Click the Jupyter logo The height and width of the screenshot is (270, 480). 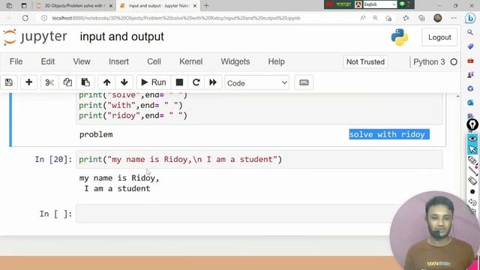pyautogui.click(x=35, y=37)
